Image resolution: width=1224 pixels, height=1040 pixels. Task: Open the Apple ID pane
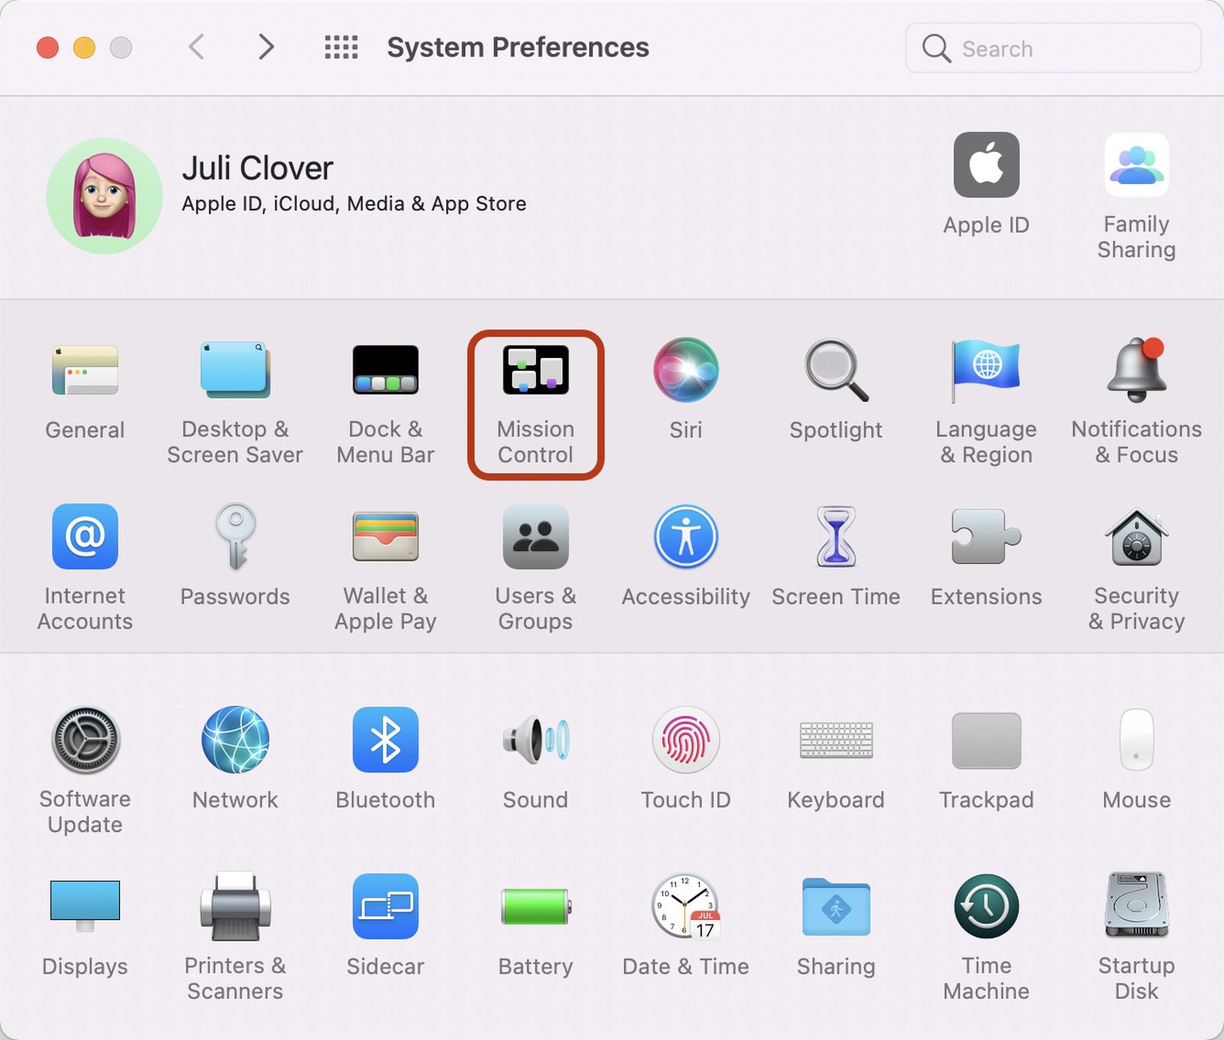click(x=985, y=165)
